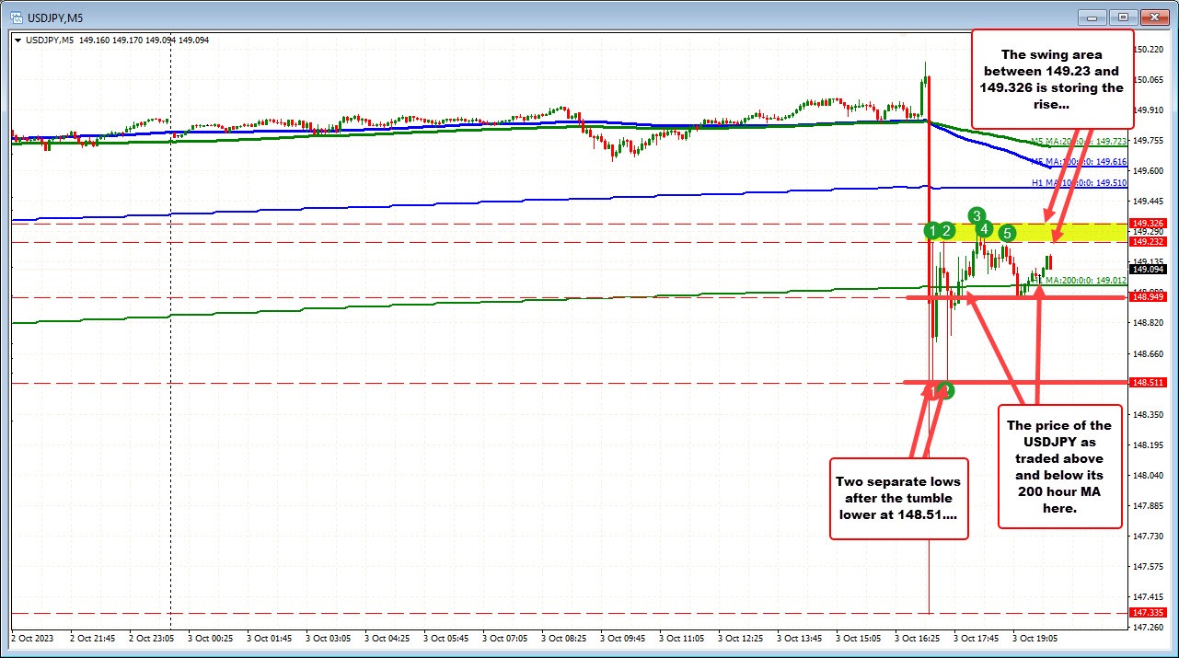
Task: Select green marker 3 above the yellow zone
Action: pos(976,216)
